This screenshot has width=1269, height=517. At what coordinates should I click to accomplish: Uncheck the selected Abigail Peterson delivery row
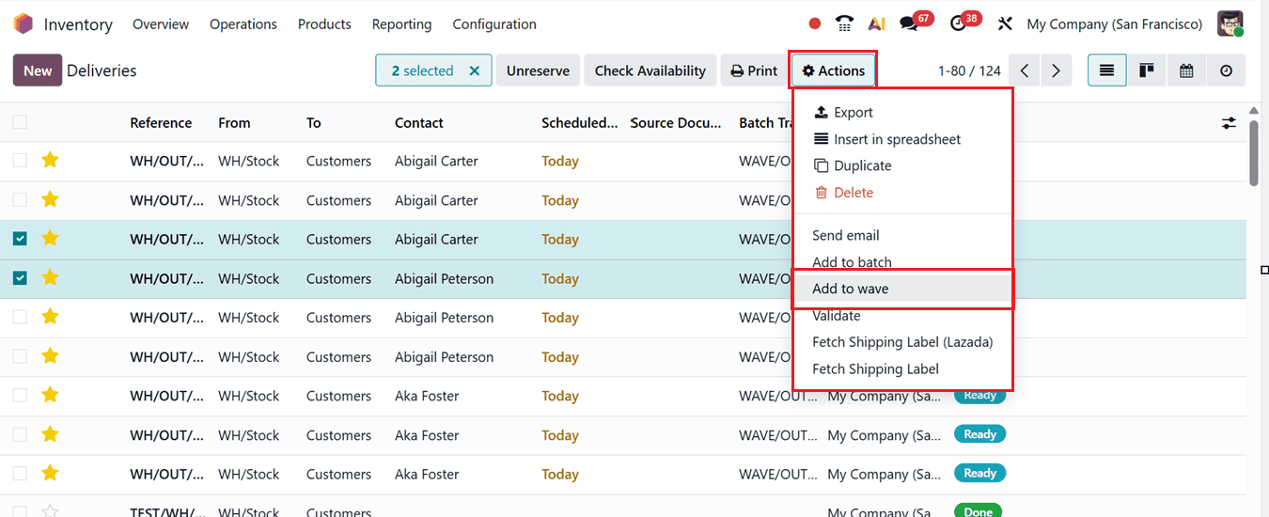(20, 278)
